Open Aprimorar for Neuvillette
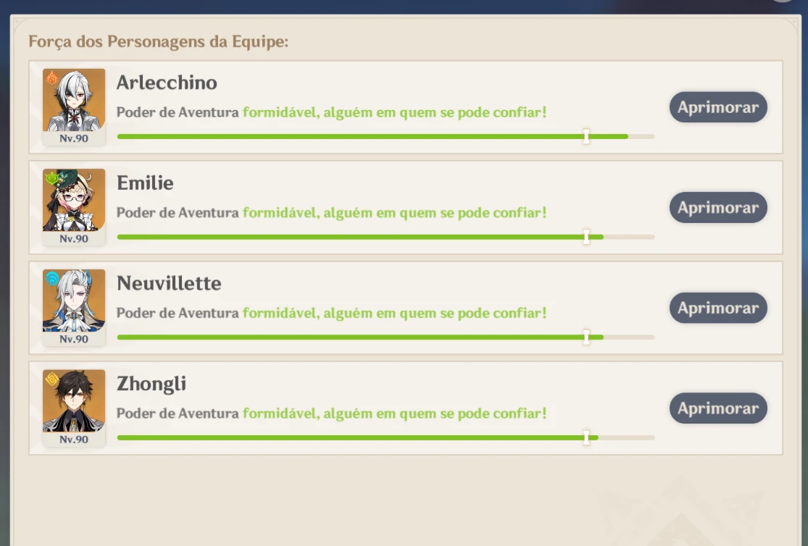 pyautogui.click(x=718, y=308)
